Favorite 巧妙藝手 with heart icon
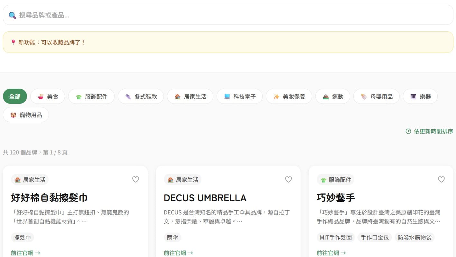The image size is (456, 257). pyautogui.click(x=442, y=179)
